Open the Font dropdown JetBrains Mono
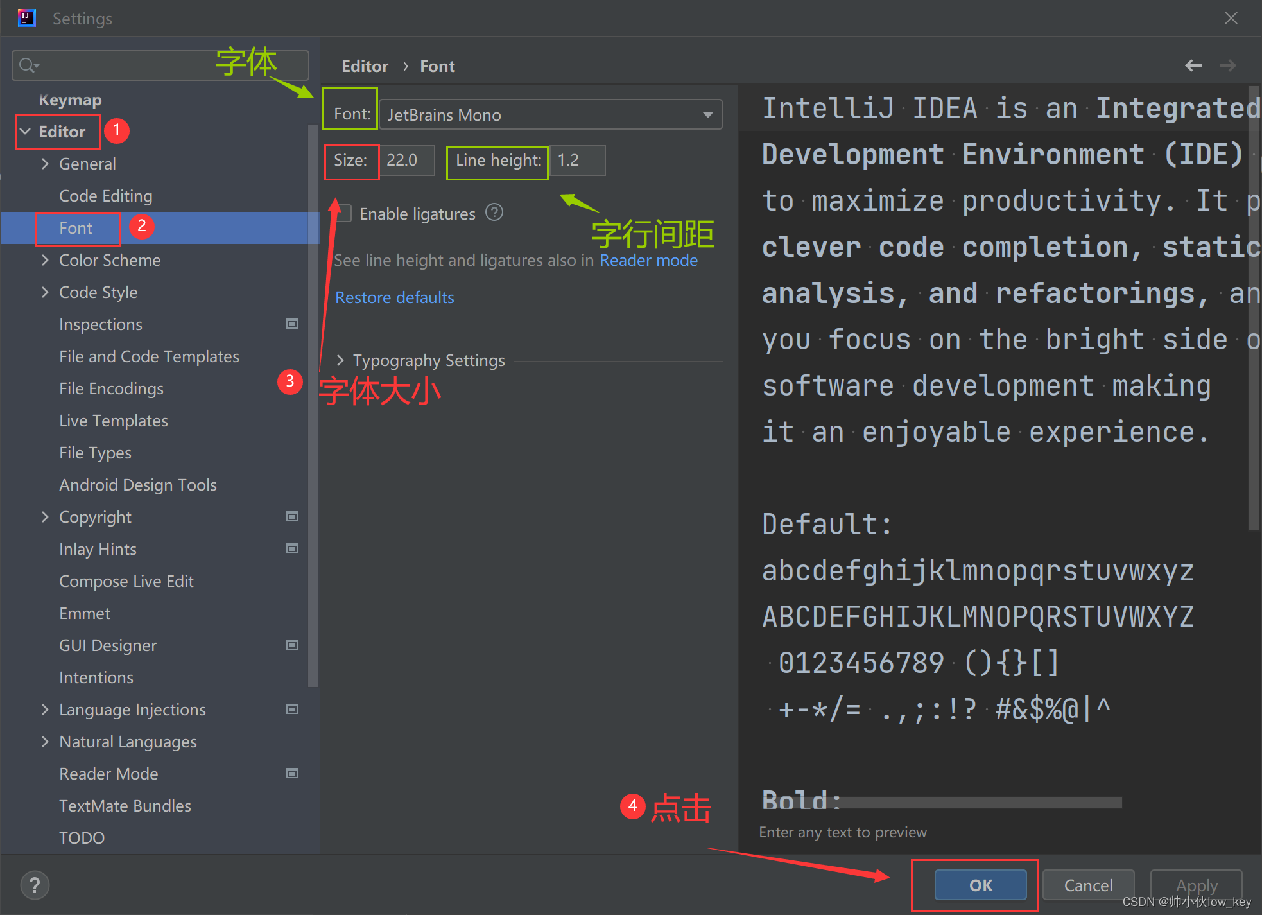This screenshot has width=1262, height=915. pyautogui.click(x=551, y=115)
